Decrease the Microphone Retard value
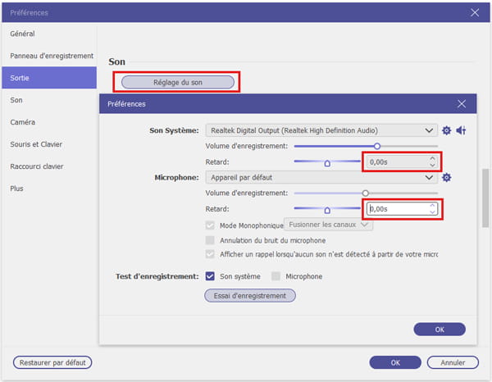Viewport: 492px width, 382px height. coord(432,213)
